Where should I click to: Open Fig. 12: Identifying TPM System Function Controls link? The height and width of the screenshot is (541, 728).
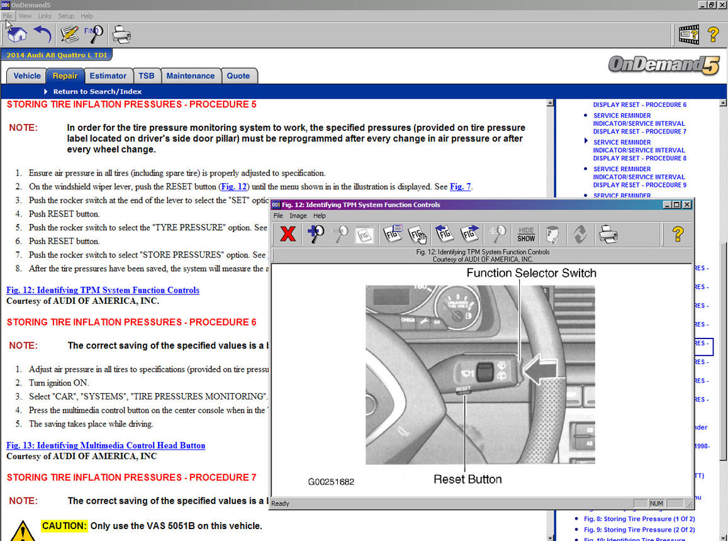[x=103, y=290]
